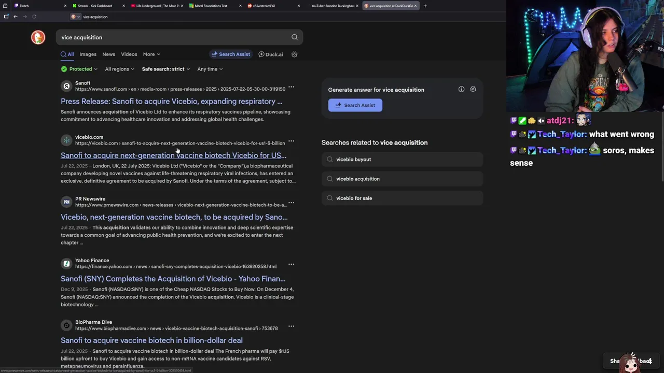Open the more menu for the vicebio.com result

pyautogui.click(x=291, y=141)
